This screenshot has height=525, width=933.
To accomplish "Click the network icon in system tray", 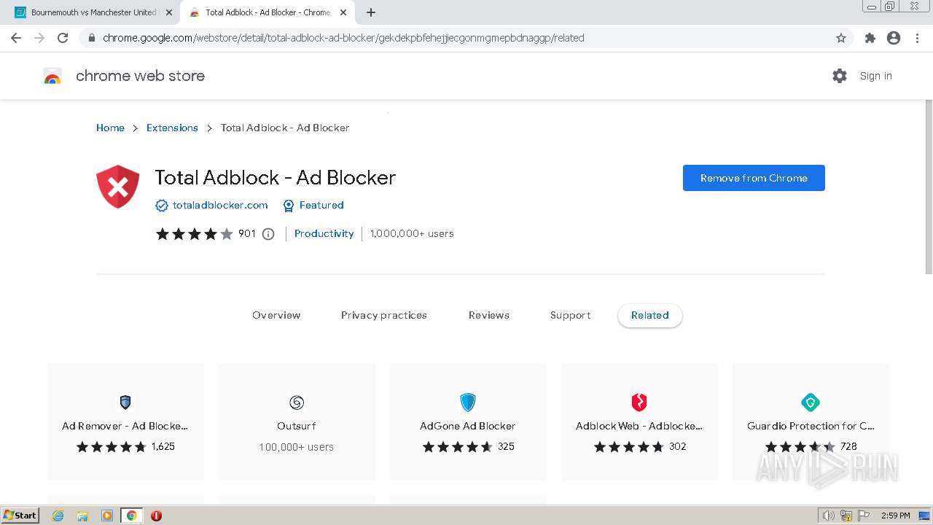I will [846, 516].
